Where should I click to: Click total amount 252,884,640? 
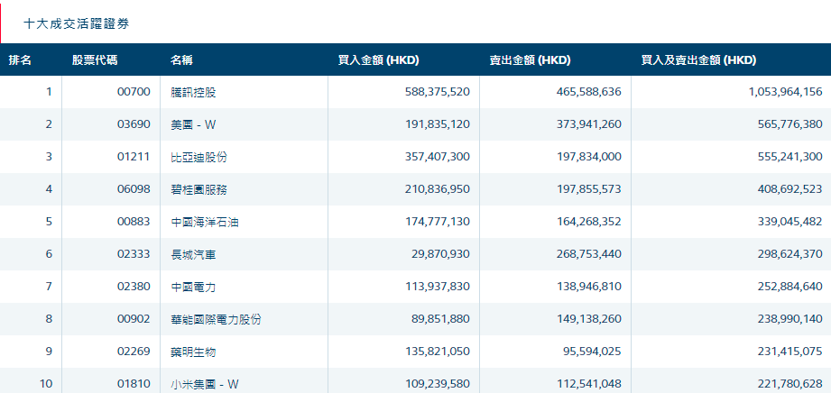point(790,287)
